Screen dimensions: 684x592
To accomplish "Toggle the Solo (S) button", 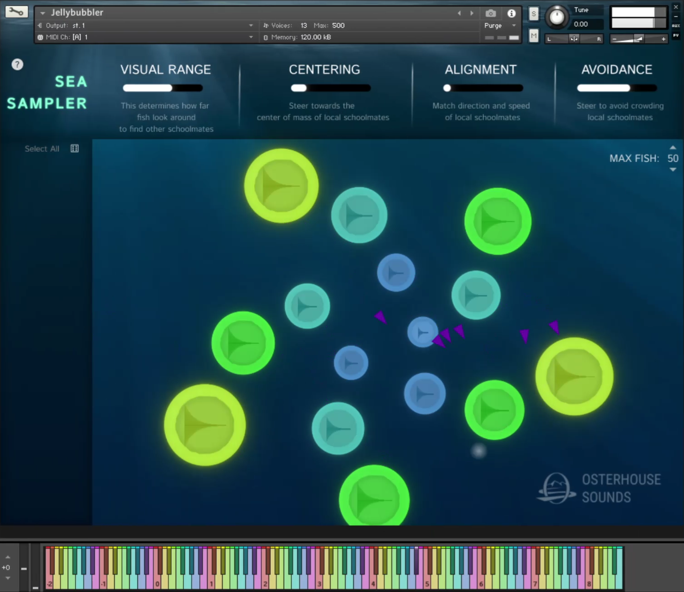I will pyautogui.click(x=534, y=14).
